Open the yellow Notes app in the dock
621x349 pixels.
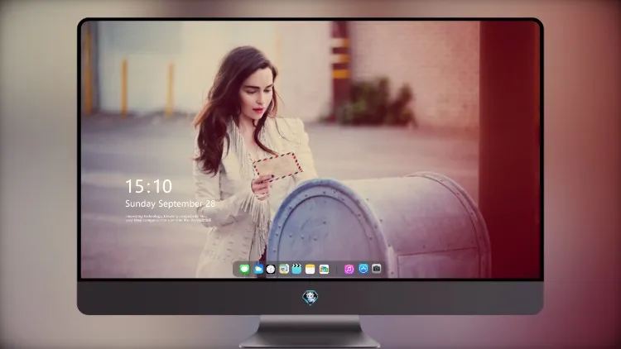310,269
